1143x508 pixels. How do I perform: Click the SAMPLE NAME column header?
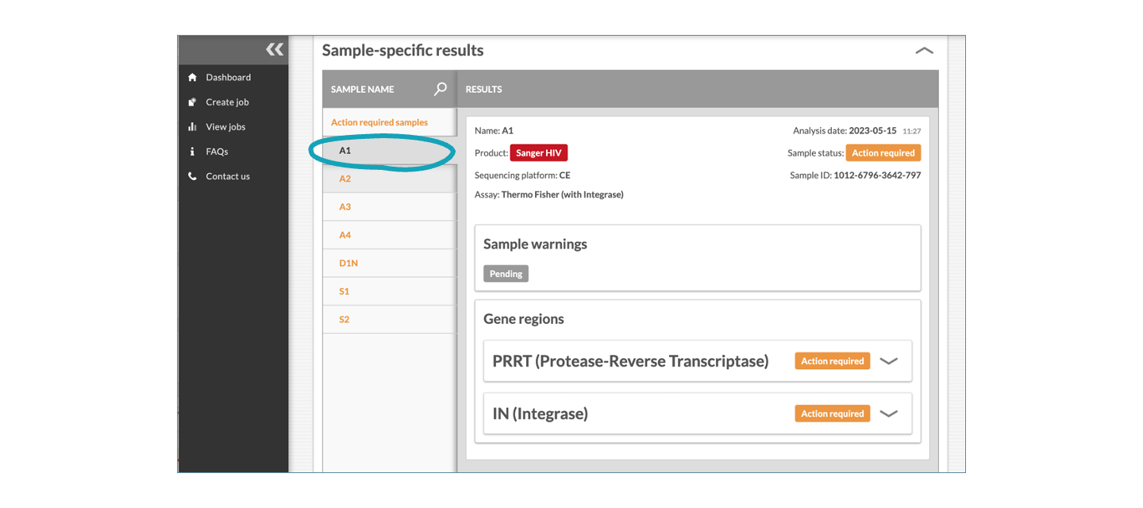tap(362, 90)
